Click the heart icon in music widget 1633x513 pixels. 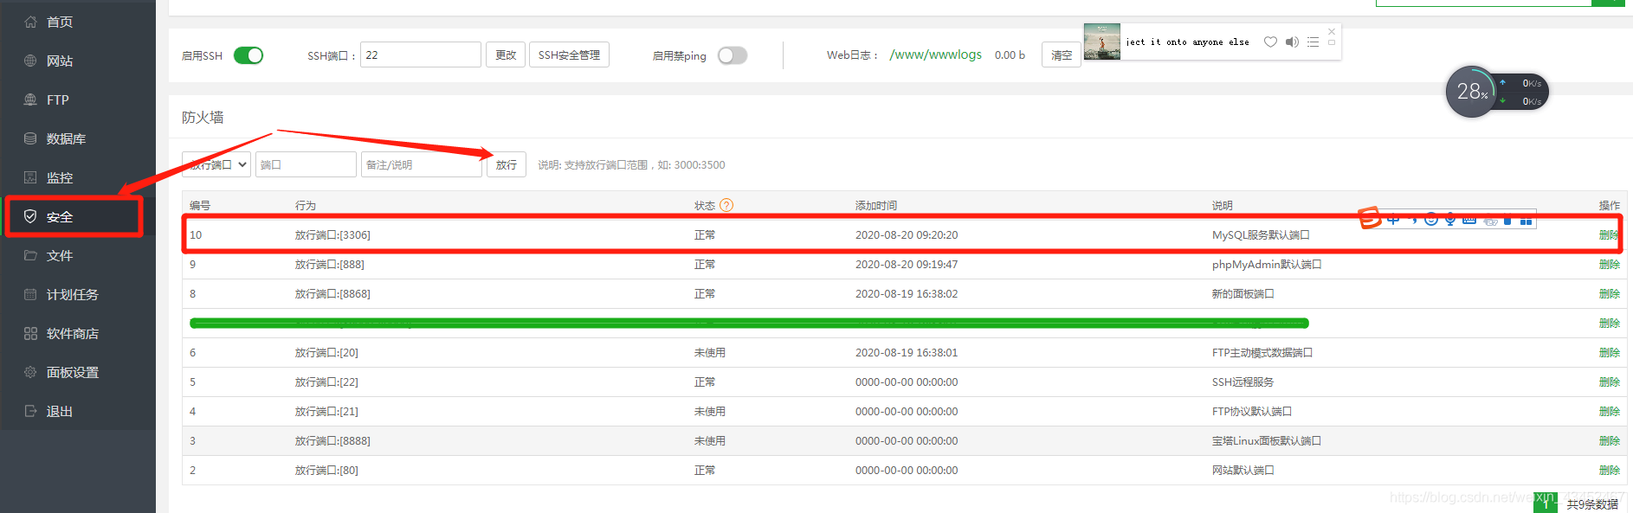[1270, 42]
